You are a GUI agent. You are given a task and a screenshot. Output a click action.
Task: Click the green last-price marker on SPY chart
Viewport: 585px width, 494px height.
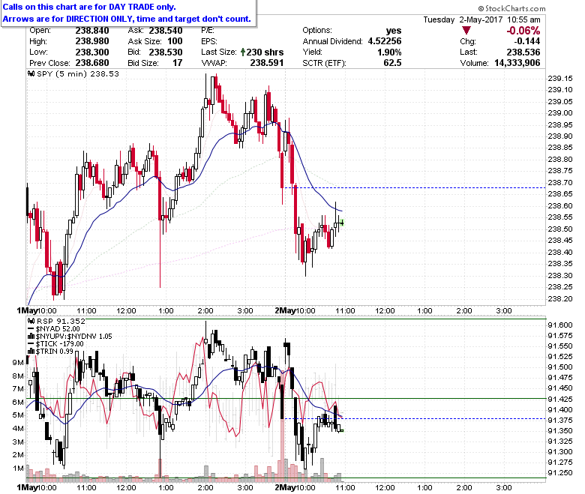coord(342,223)
